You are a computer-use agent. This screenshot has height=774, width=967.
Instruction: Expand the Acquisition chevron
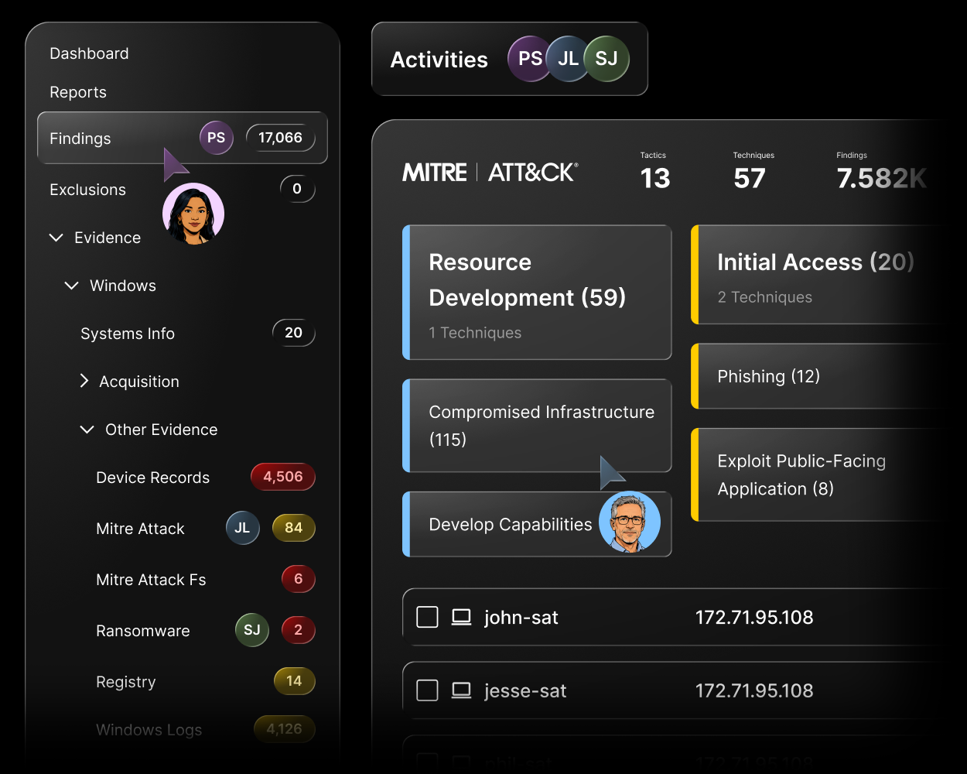(84, 381)
